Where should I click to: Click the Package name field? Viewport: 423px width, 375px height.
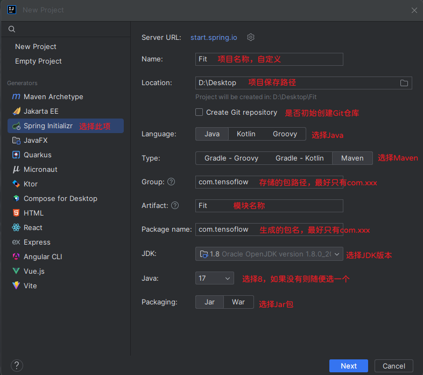(269, 230)
